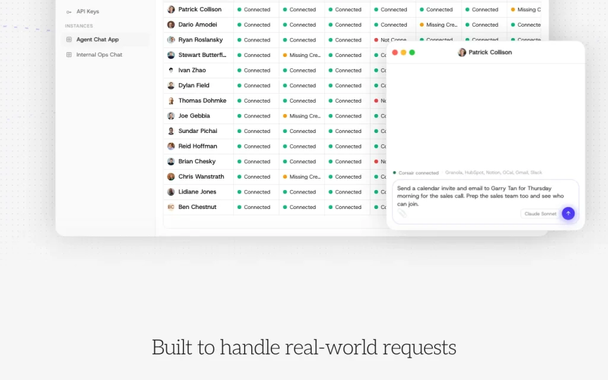Click the 'Granola, HubSpot, Notion, GCal, Gmail, Slack' text
This screenshot has height=380, width=608.
click(x=493, y=173)
